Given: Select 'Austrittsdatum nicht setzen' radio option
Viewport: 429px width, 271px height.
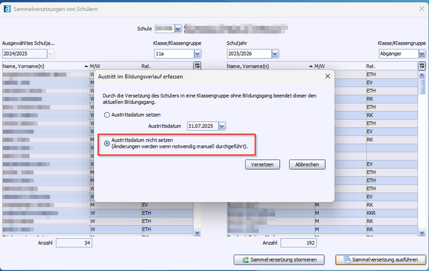Looking at the screenshot, I should 108,143.
